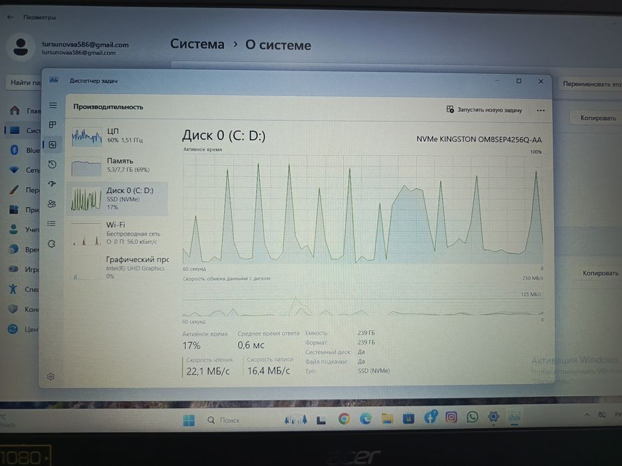Screen dimensions: 622x466
Task: Open the Details page icon in sidebar
Action: (x=51, y=224)
